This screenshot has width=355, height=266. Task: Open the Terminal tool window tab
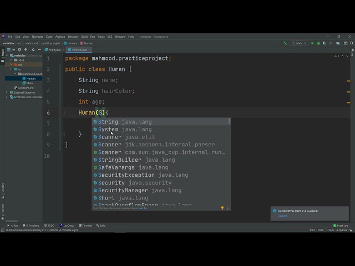[85, 226]
